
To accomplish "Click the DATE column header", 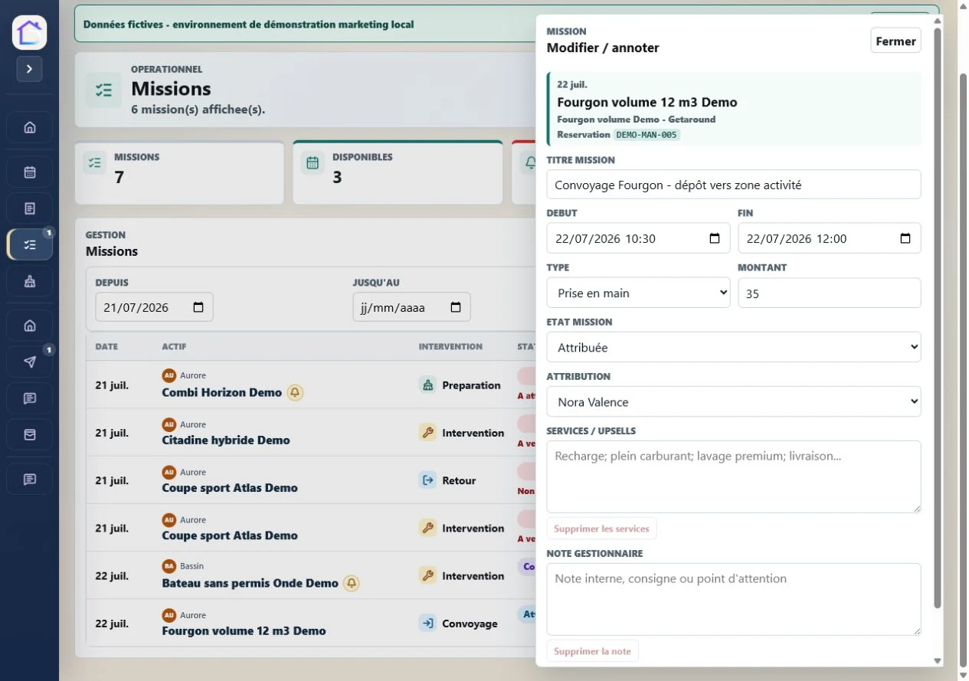I will point(106,347).
